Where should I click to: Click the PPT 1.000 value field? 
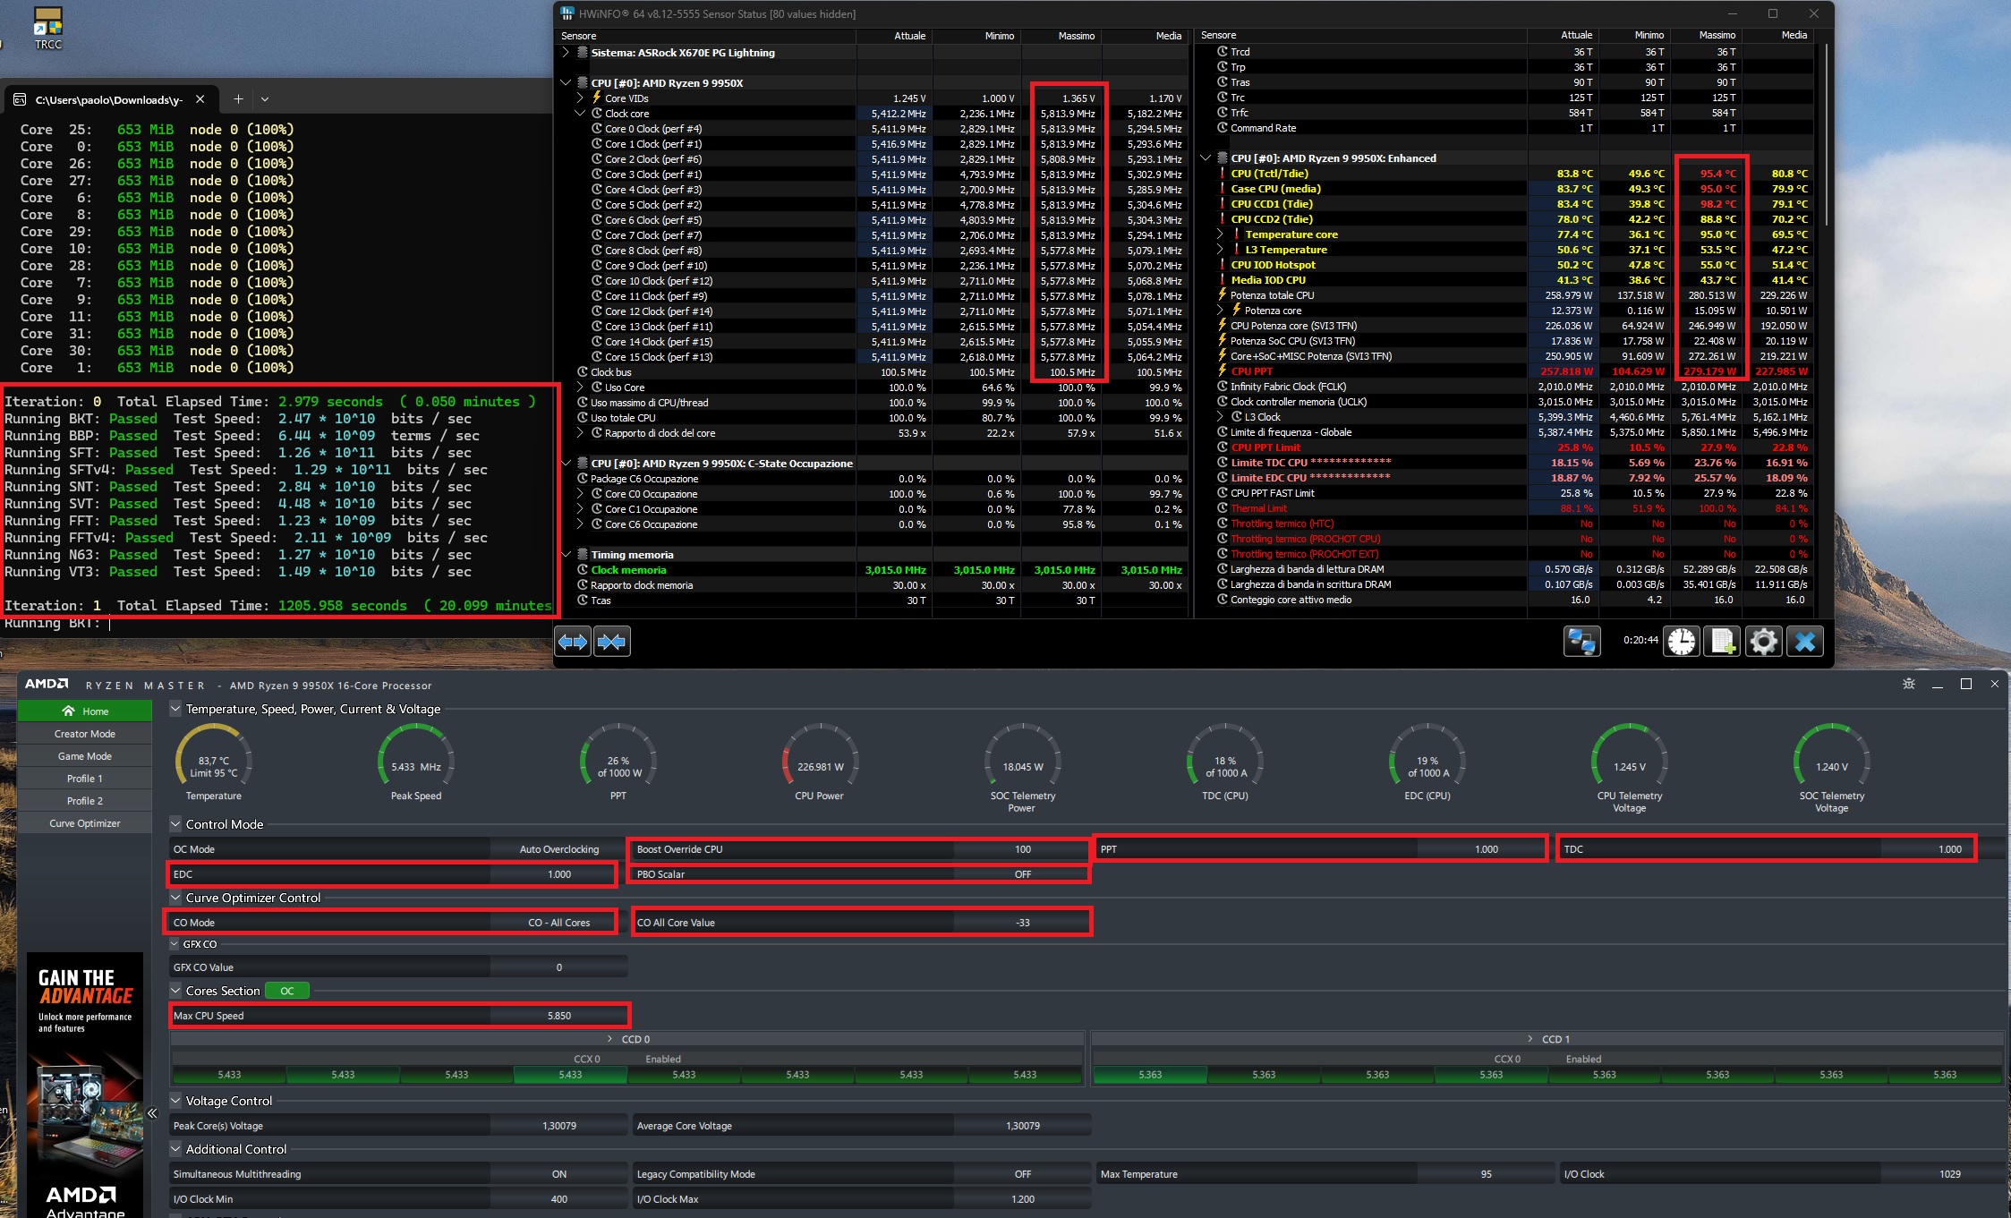pyautogui.click(x=1486, y=849)
